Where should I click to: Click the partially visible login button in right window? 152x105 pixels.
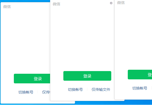pos(140,75)
